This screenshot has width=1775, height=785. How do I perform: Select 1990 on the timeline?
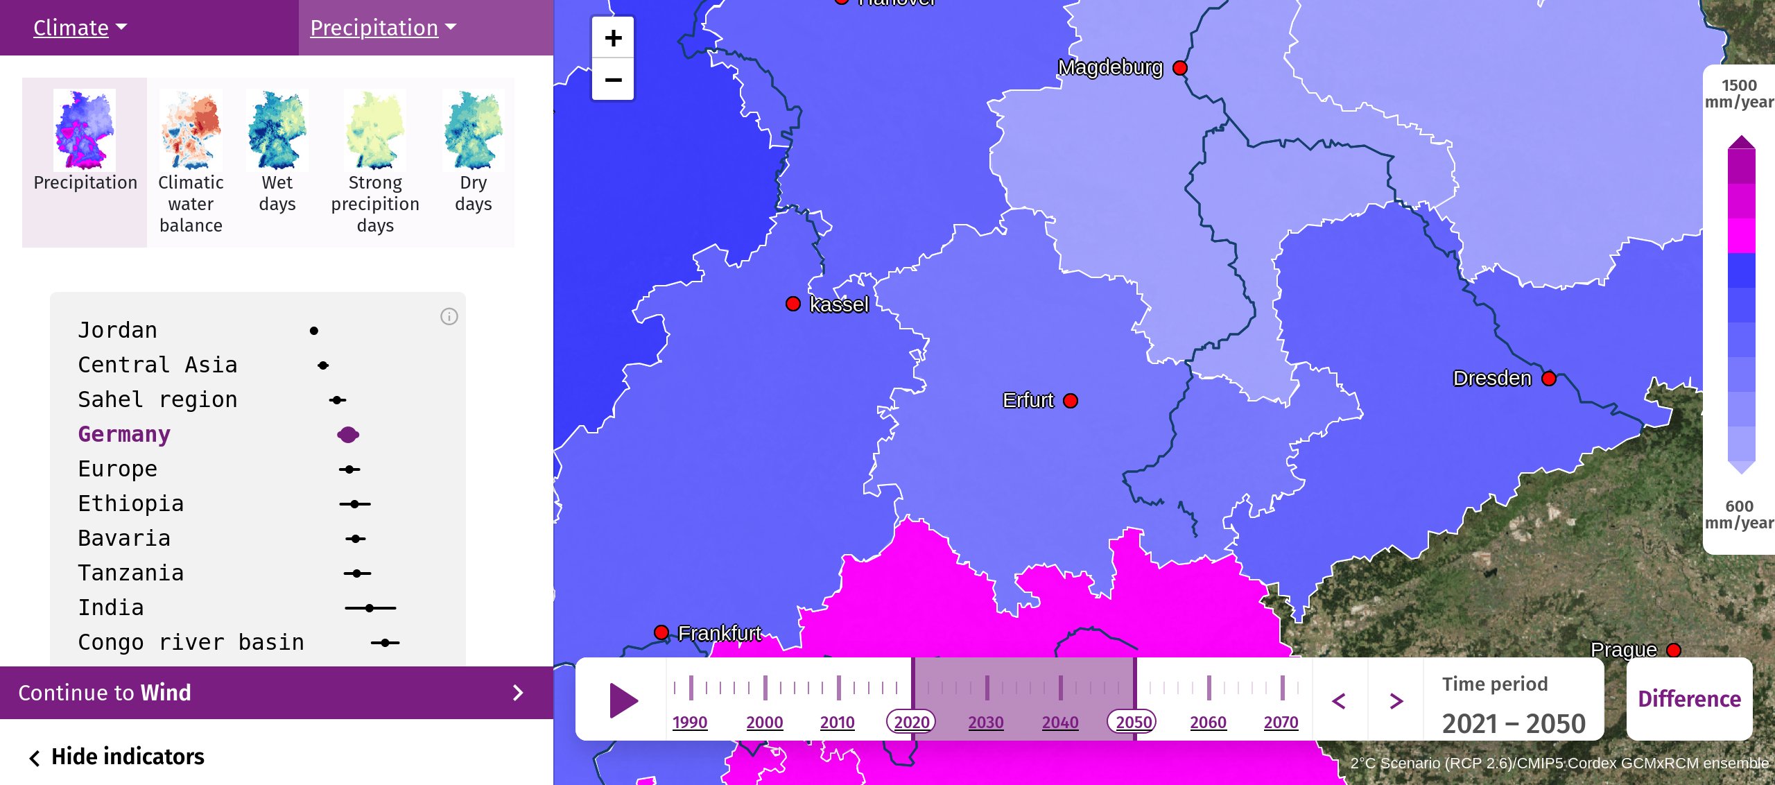point(690,723)
